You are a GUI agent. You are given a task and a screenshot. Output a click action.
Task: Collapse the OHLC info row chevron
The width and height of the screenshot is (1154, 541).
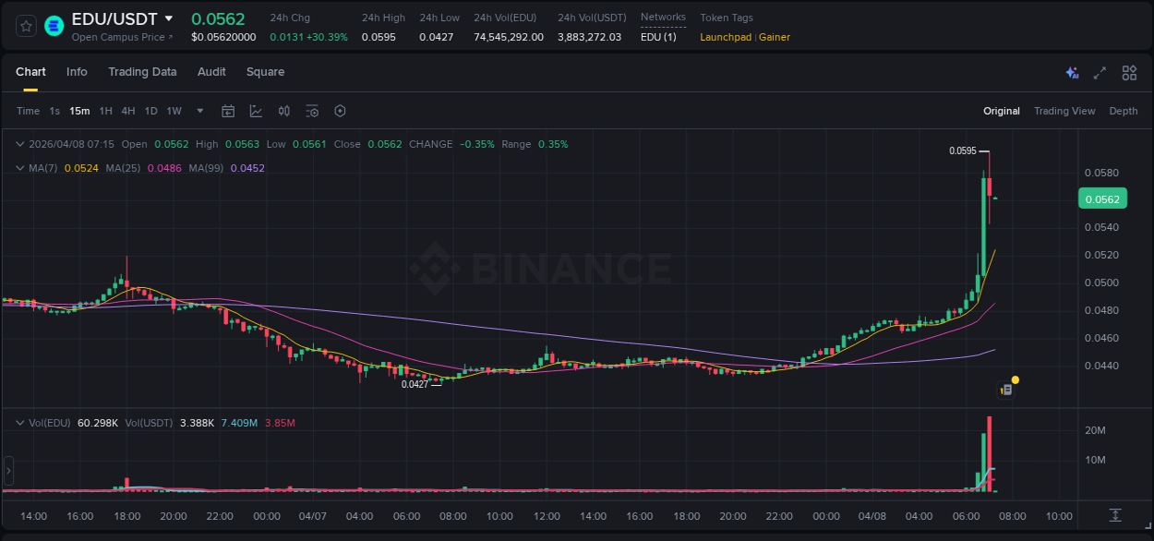tap(18, 144)
